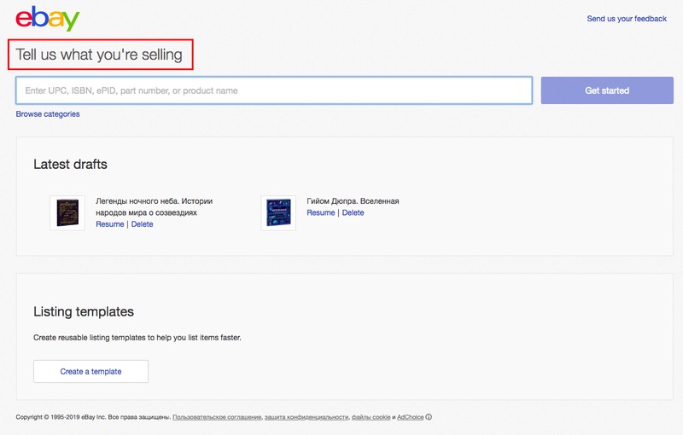Delete the Легенды ночного неба draft

(142, 224)
